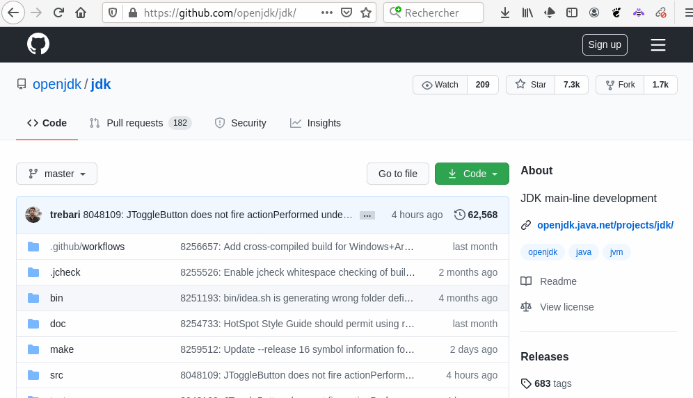The image size is (693, 398).
Task: Open tracking protection shield in address bar
Action: tap(113, 13)
